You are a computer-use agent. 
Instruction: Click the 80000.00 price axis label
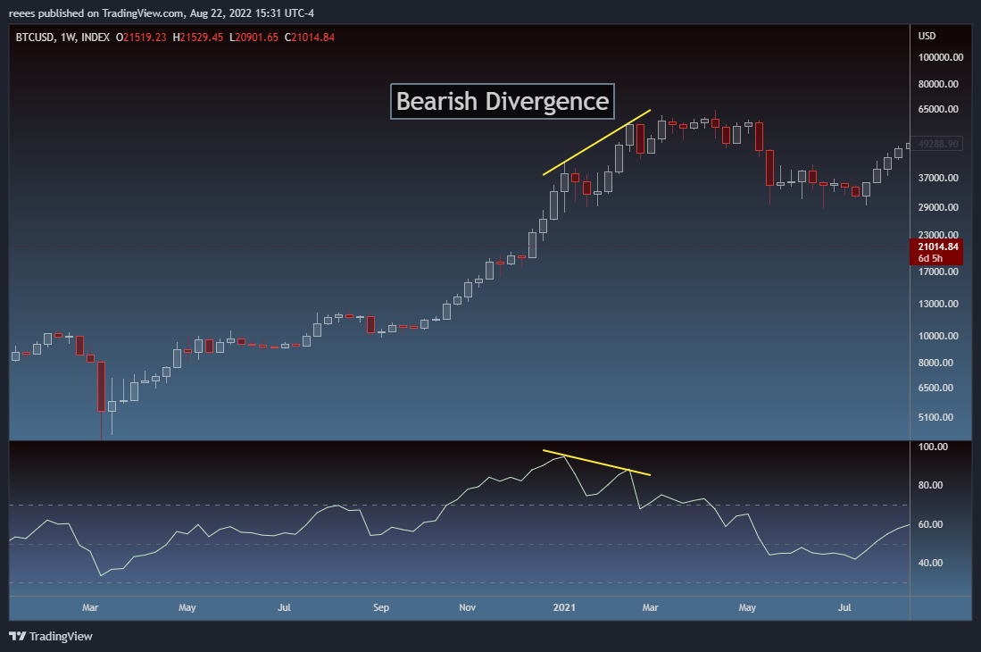point(938,84)
